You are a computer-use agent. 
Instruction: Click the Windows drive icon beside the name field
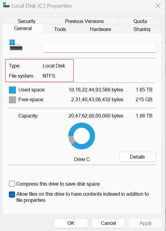[16, 45]
